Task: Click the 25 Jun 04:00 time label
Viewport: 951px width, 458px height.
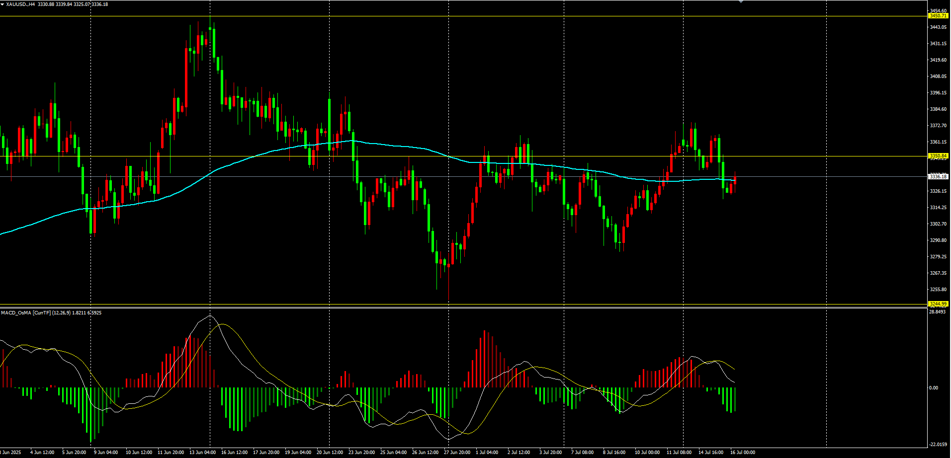Action: tap(393, 453)
